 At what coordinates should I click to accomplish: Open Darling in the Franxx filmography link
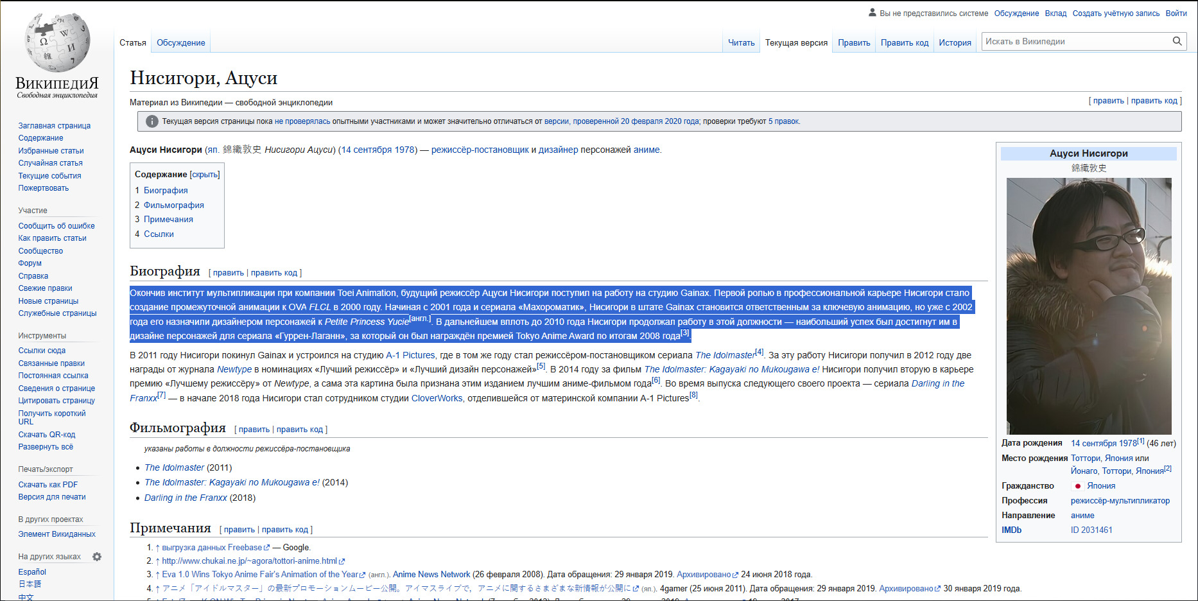[x=186, y=498]
